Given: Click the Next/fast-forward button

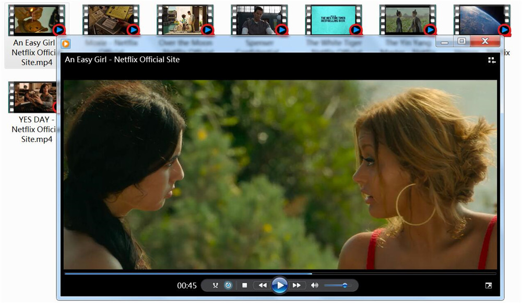Looking at the screenshot, I should click(296, 285).
